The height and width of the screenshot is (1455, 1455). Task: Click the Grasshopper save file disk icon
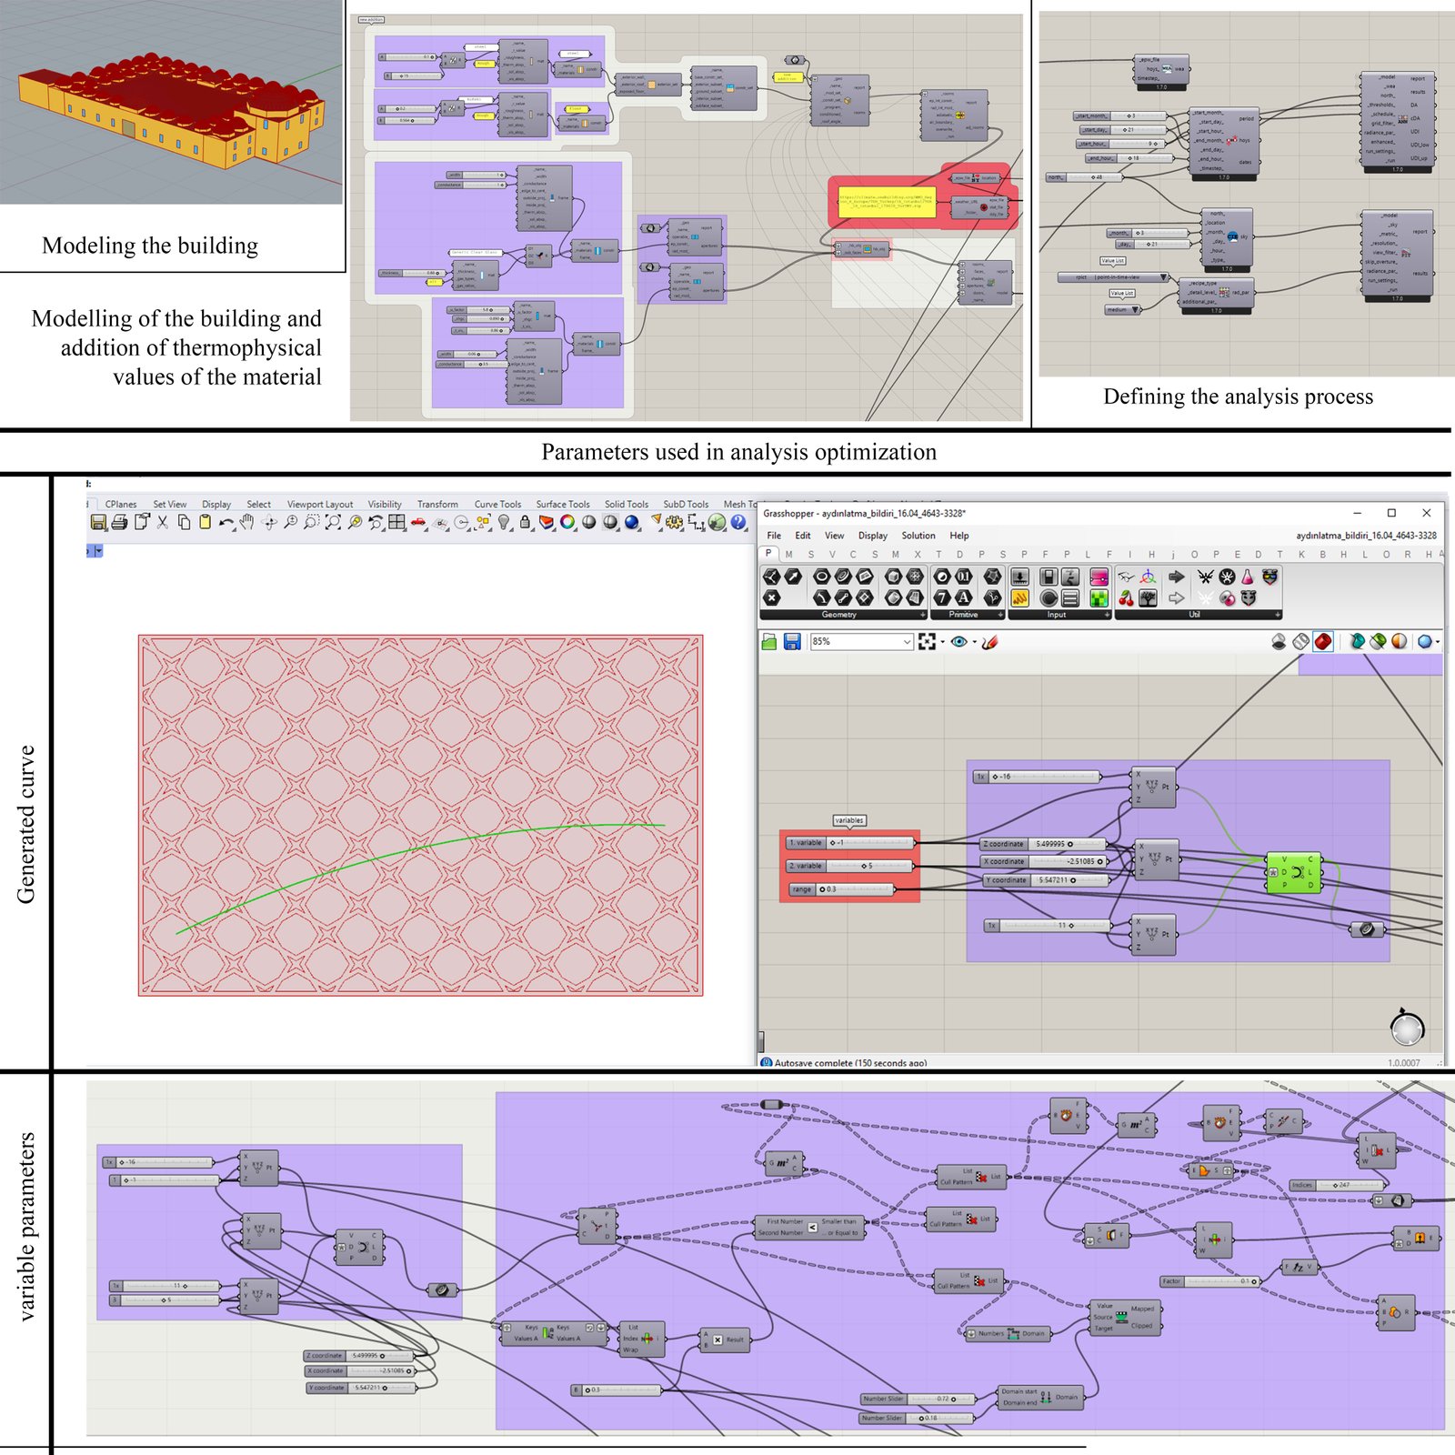pyautogui.click(x=791, y=642)
